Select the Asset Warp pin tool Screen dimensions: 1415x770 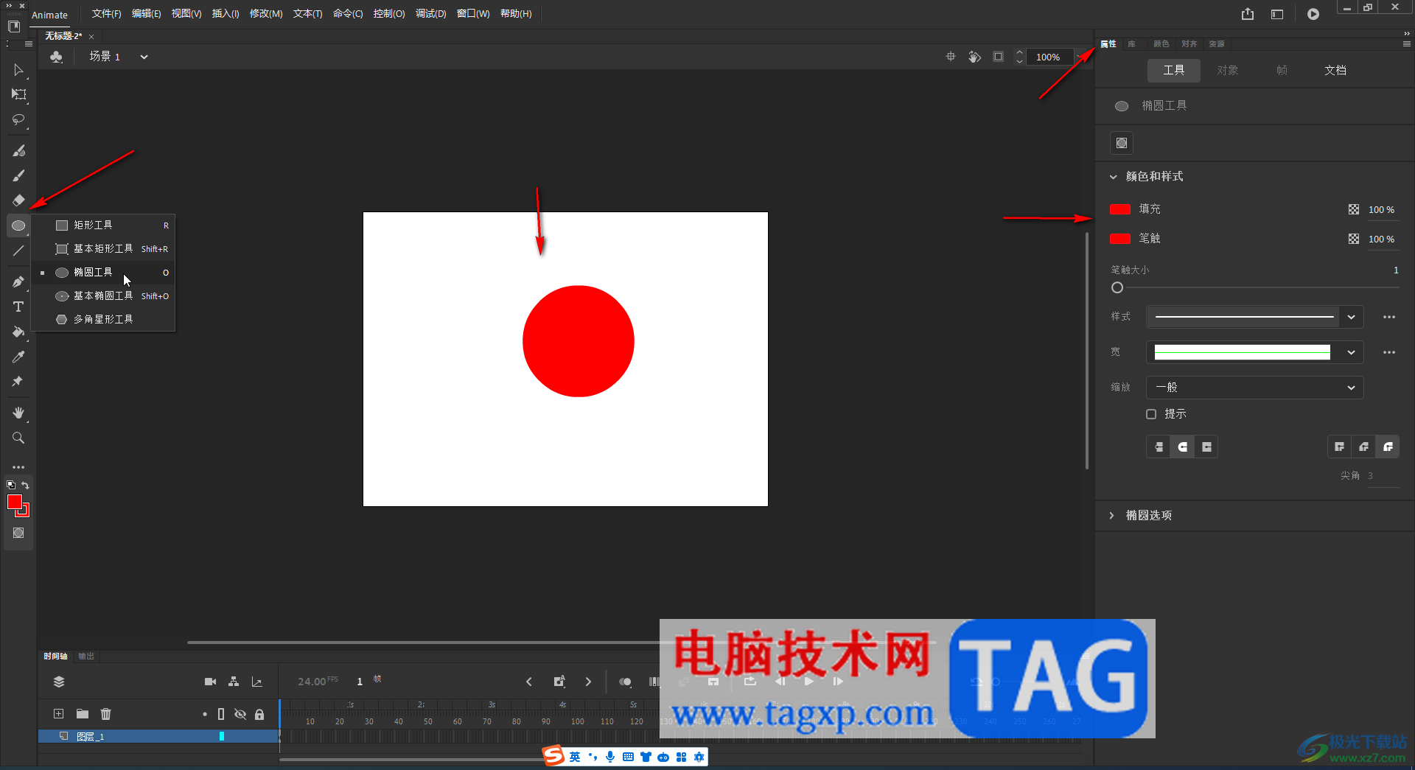pyautogui.click(x=18, y=382)
